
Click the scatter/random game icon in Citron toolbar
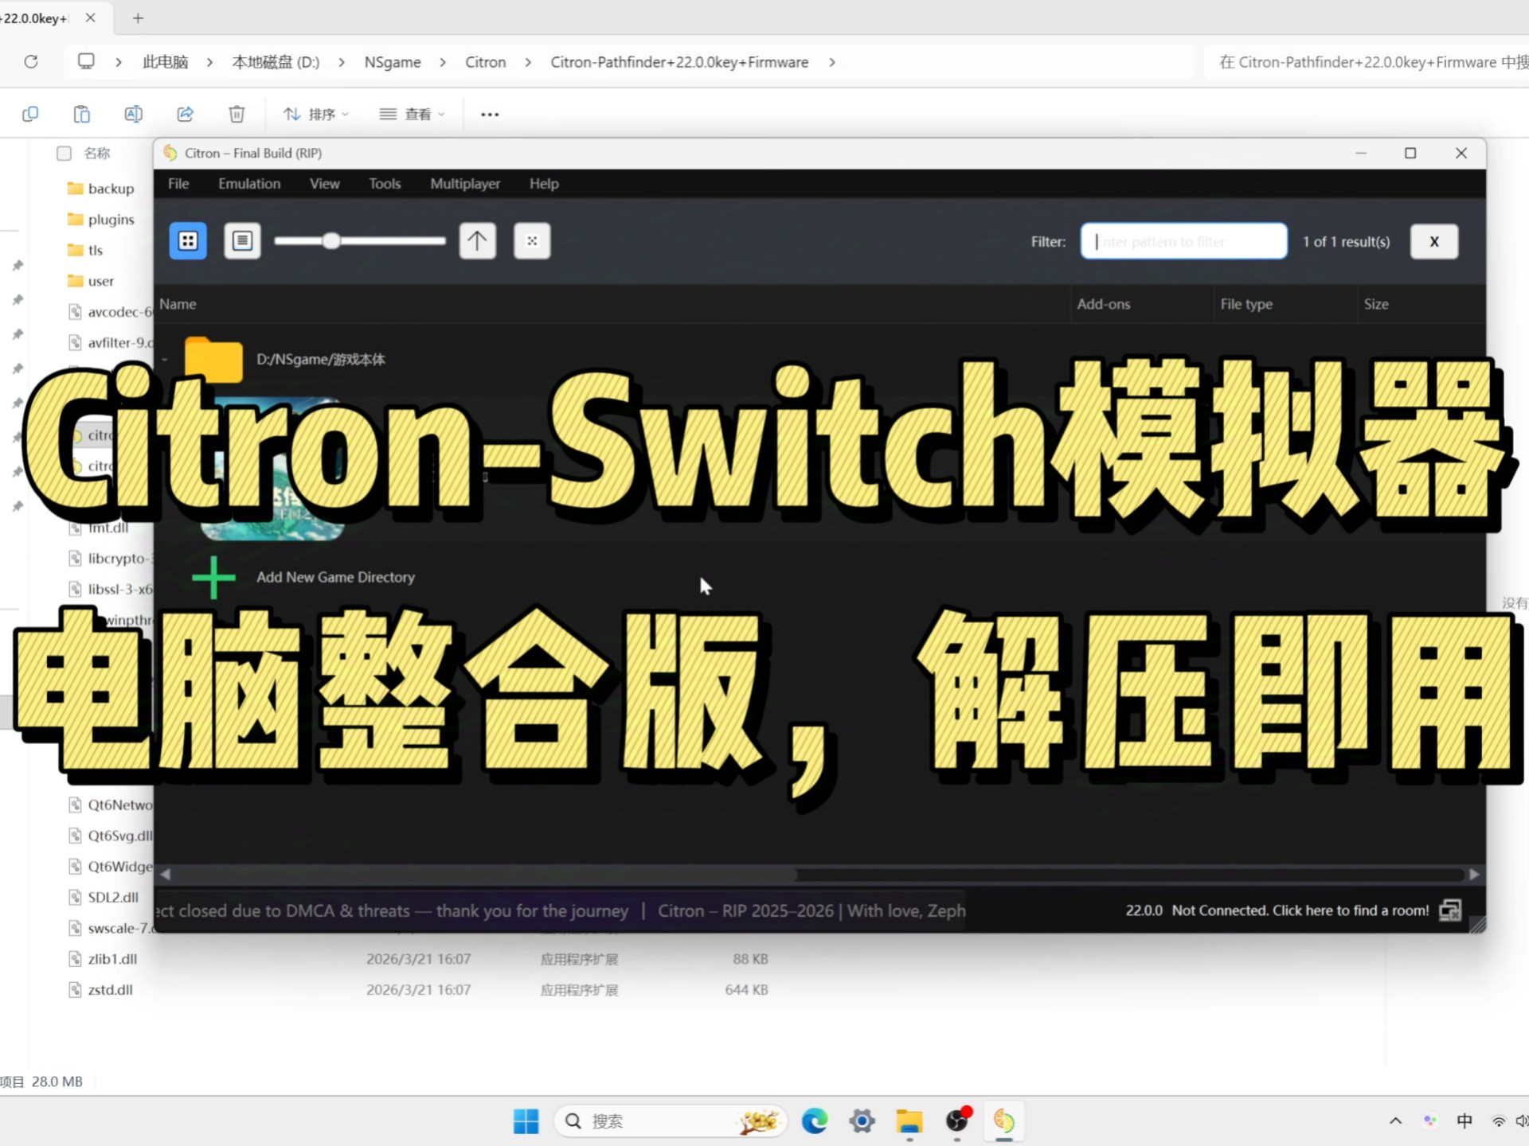531,240
